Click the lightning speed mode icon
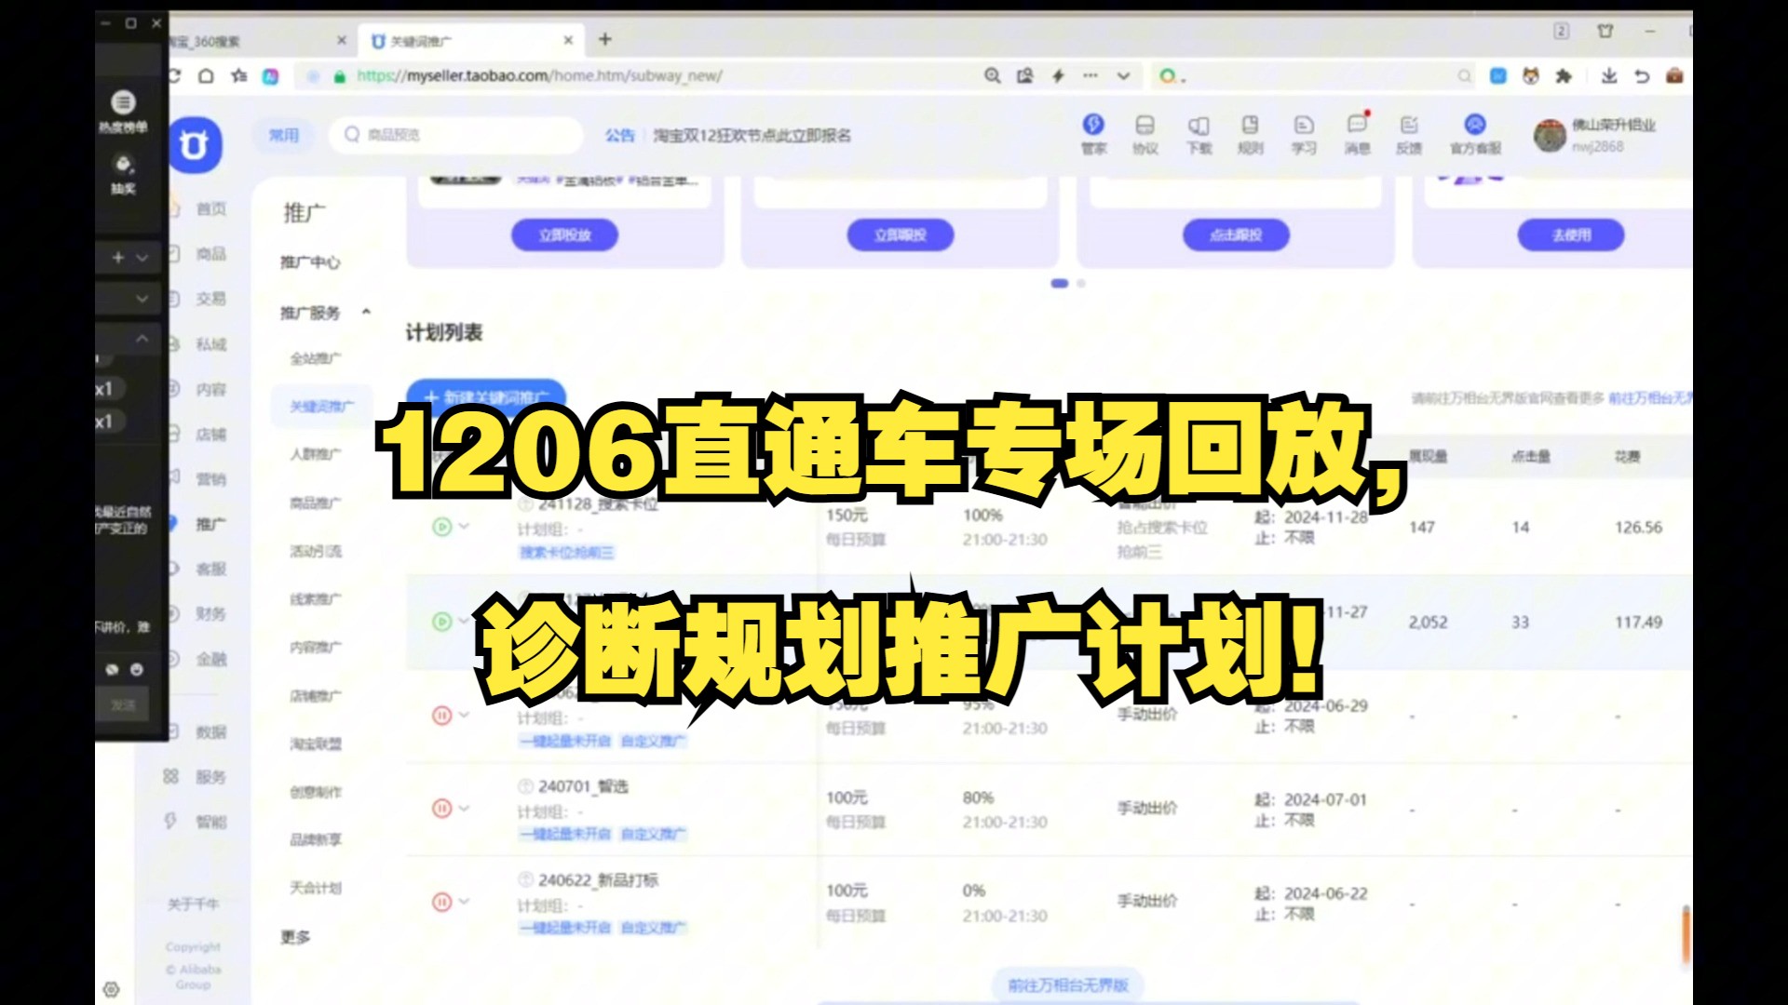The height and width of the screenshot is (1005, 1788). [x=1058, y=76]
